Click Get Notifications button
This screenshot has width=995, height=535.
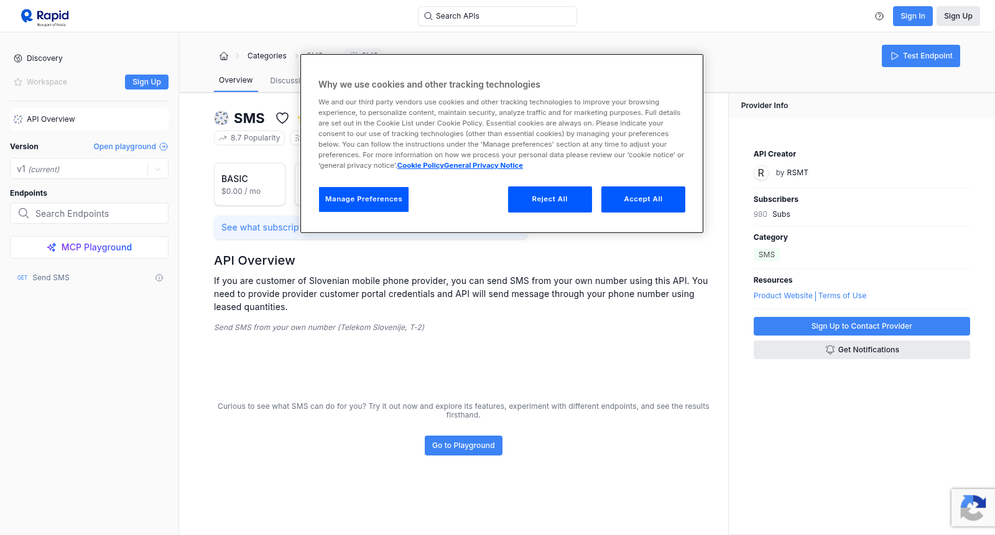click(862, 350)
